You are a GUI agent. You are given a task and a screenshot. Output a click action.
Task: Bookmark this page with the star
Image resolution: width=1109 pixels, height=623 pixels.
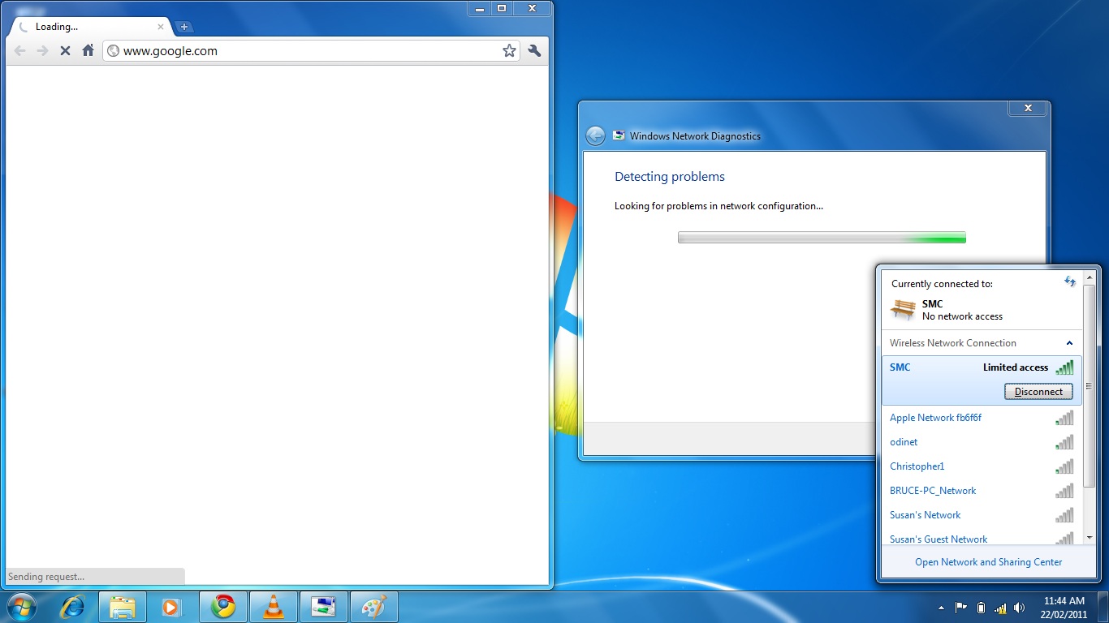tap(509, 50)
